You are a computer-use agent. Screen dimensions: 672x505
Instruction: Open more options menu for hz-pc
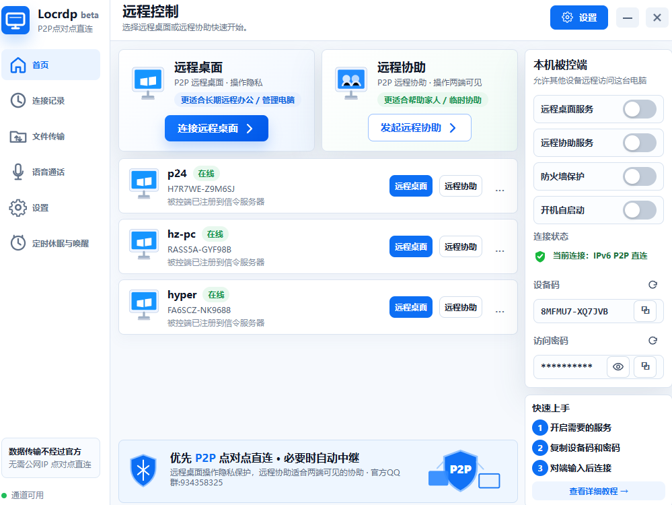500,250
